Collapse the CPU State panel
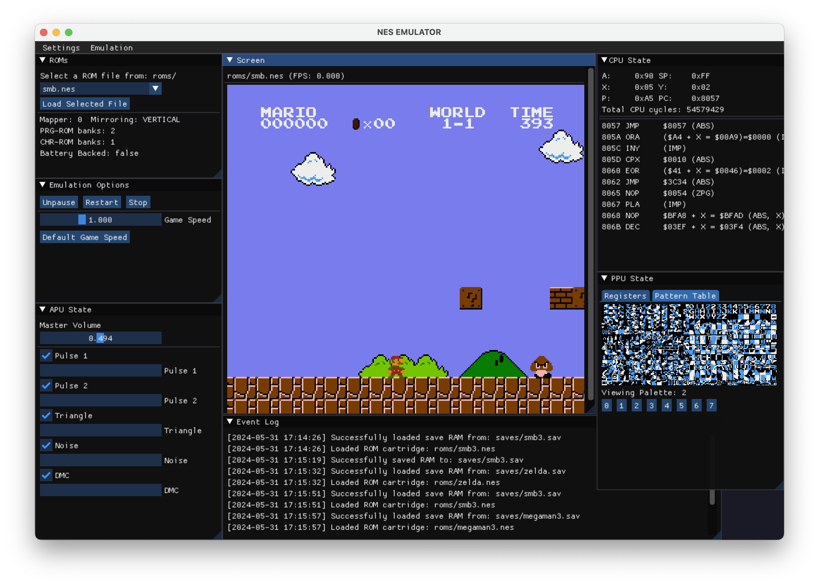 click(604, 60)
